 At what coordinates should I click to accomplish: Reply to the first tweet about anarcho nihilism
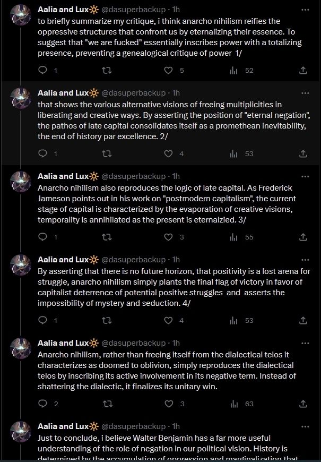(44, 70)
